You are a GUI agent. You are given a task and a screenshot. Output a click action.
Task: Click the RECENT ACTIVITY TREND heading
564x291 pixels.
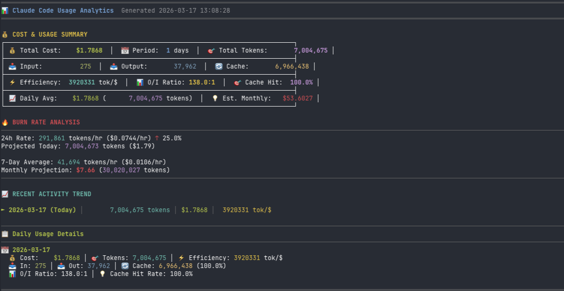52,194
